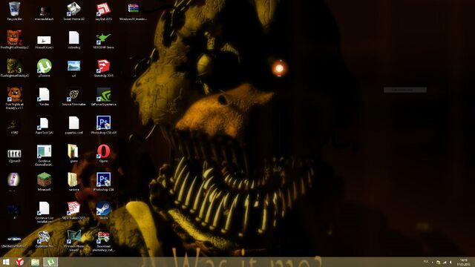Open the Recycle Bin desktop icon

tap(14, 10)
